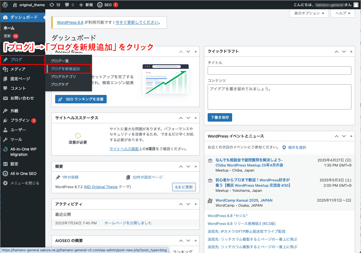Open ツール tools menu
The width and height of the screenshot is (361, 253).
click(x=23, y=139)
